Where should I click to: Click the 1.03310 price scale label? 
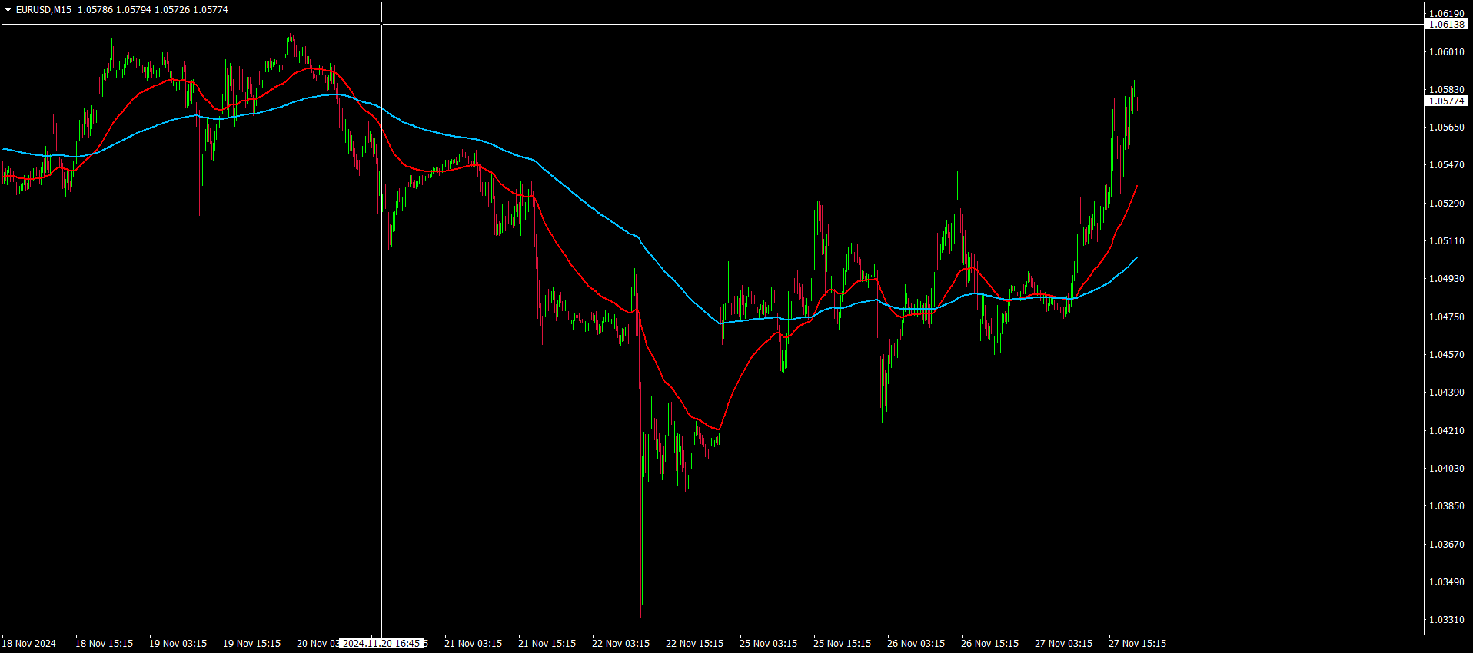tap(1447, 620)
